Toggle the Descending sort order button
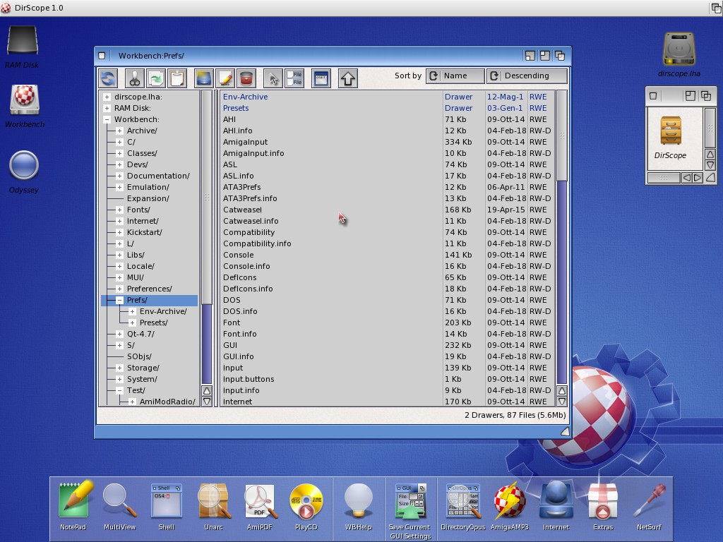723x542 pixels. coord(527,76)
